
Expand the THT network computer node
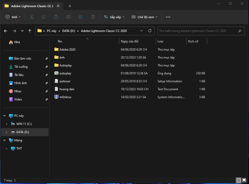tap(6, 148)
